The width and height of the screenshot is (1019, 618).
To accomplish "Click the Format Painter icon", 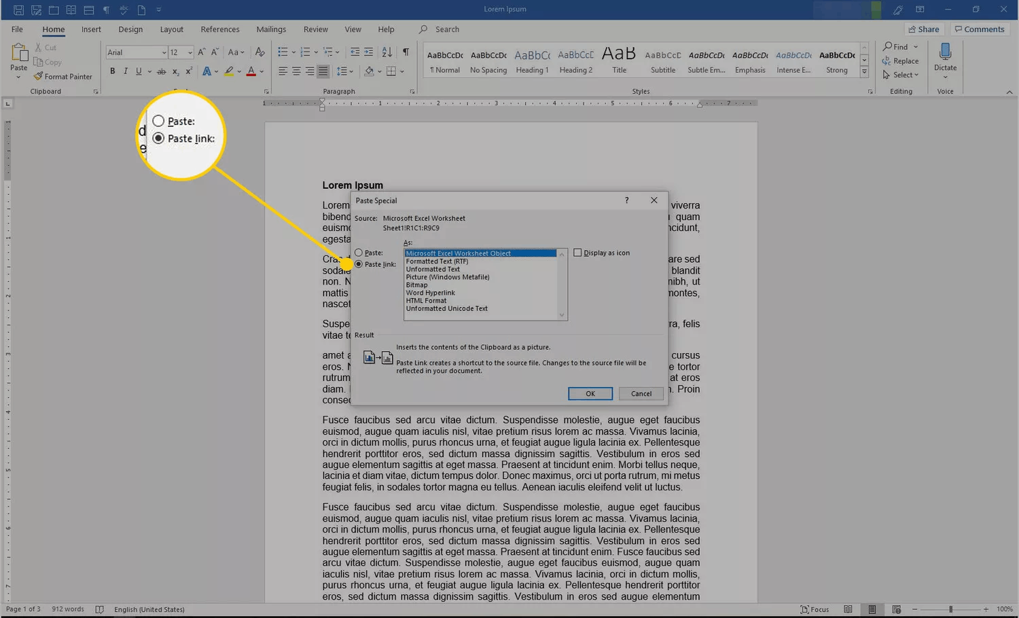I will [39, 77].
